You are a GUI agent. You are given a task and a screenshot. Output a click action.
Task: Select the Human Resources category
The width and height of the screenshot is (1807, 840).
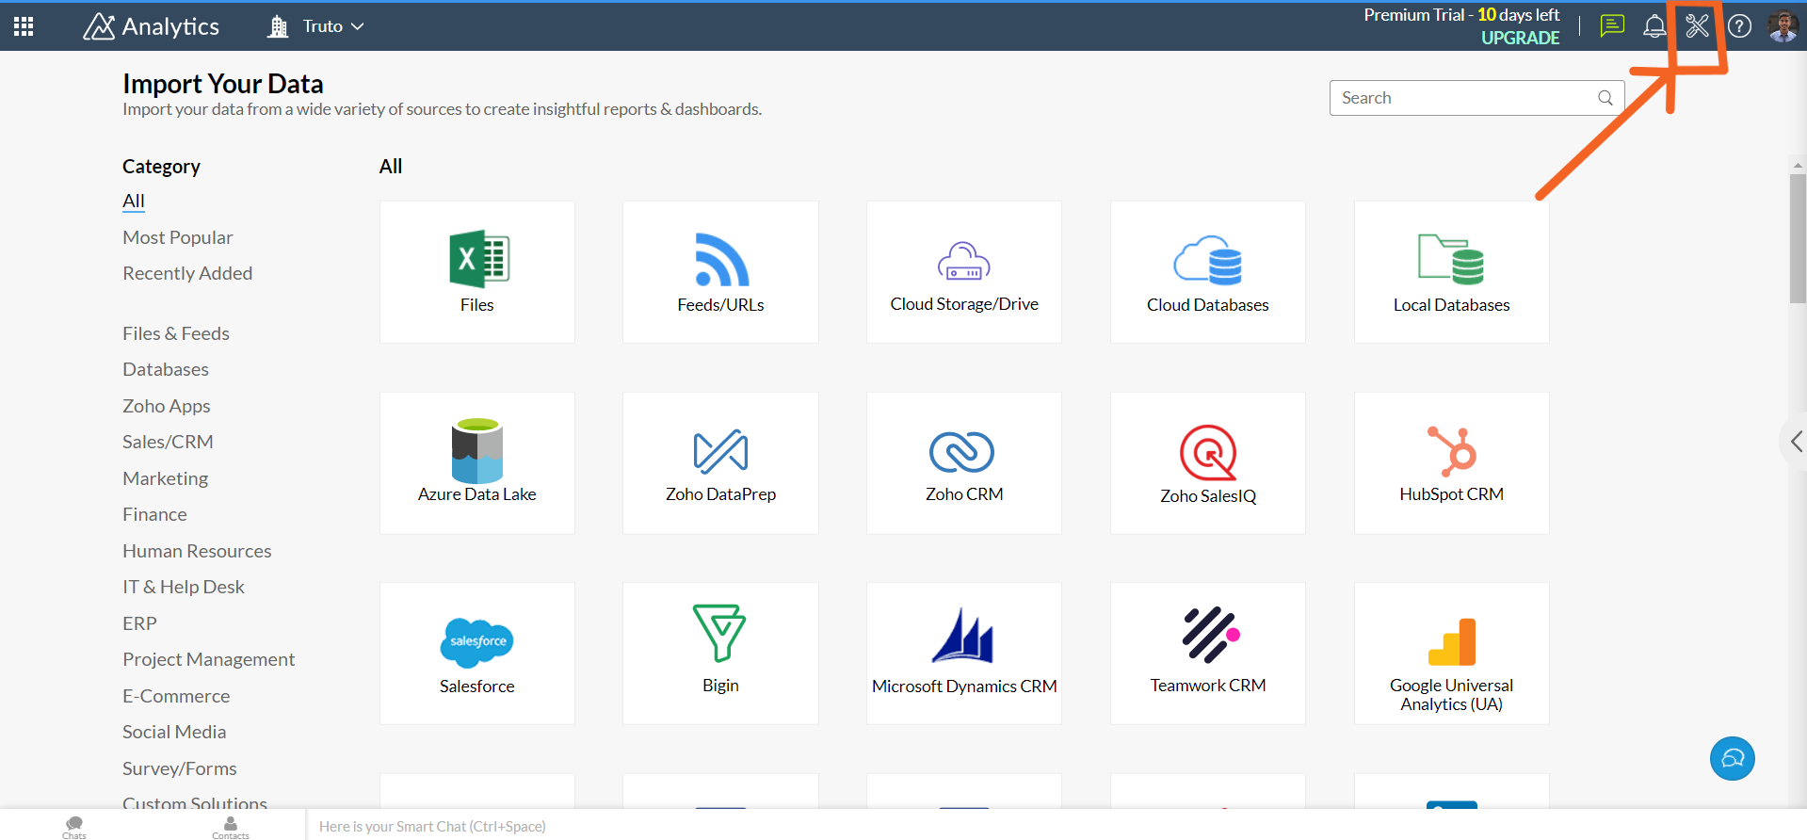pyautogui.click(x=197, y=551)
